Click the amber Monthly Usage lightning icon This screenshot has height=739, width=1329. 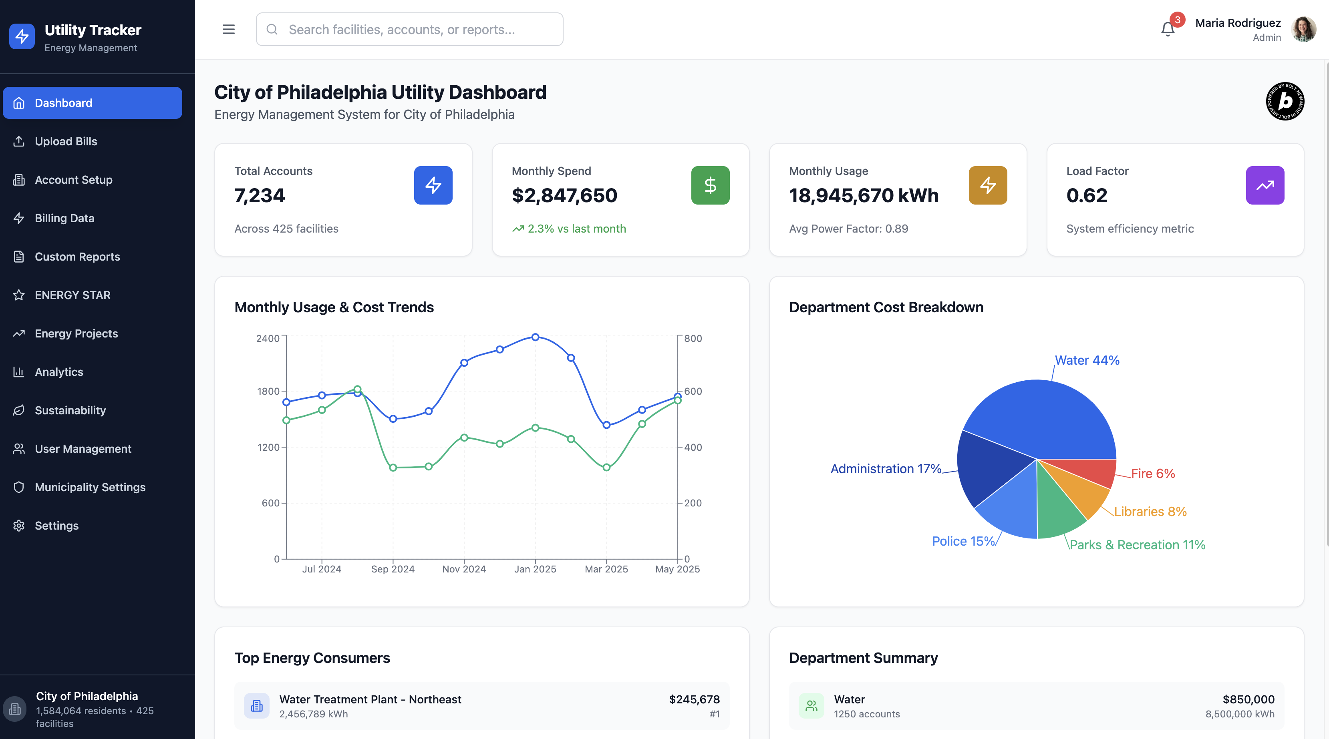(987, 185)
